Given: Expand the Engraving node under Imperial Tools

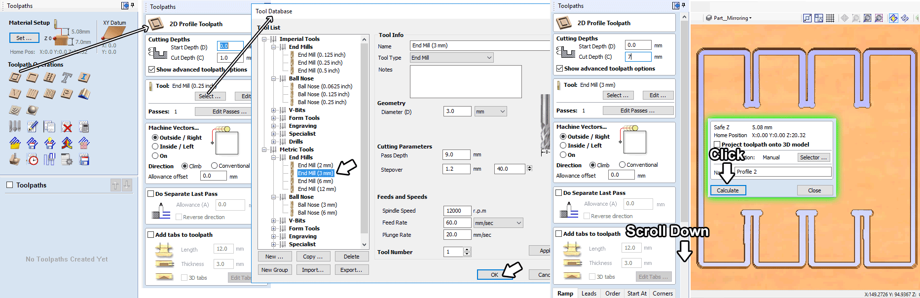Looking at the screenshot, I should 273,126.
